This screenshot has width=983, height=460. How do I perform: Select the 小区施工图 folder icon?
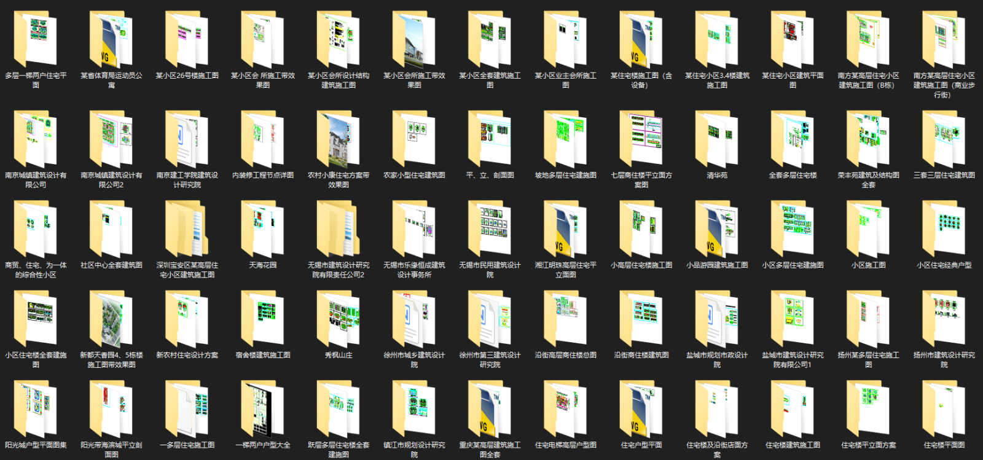click(868, 229)
